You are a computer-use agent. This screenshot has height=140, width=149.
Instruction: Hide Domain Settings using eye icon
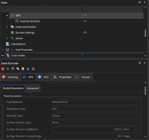click(85, 32)
